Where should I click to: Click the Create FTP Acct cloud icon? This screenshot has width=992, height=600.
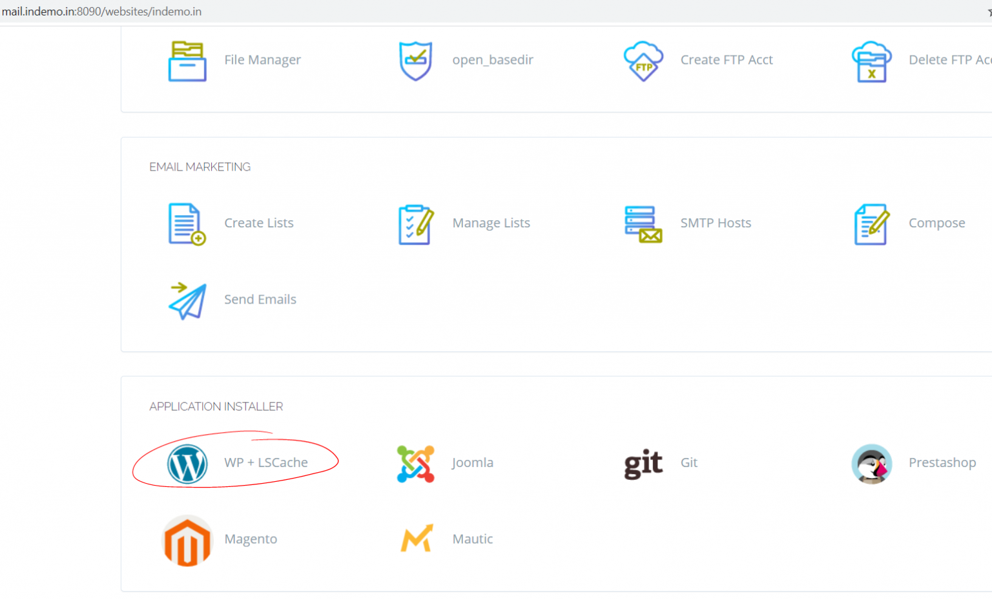coord(643,60)
